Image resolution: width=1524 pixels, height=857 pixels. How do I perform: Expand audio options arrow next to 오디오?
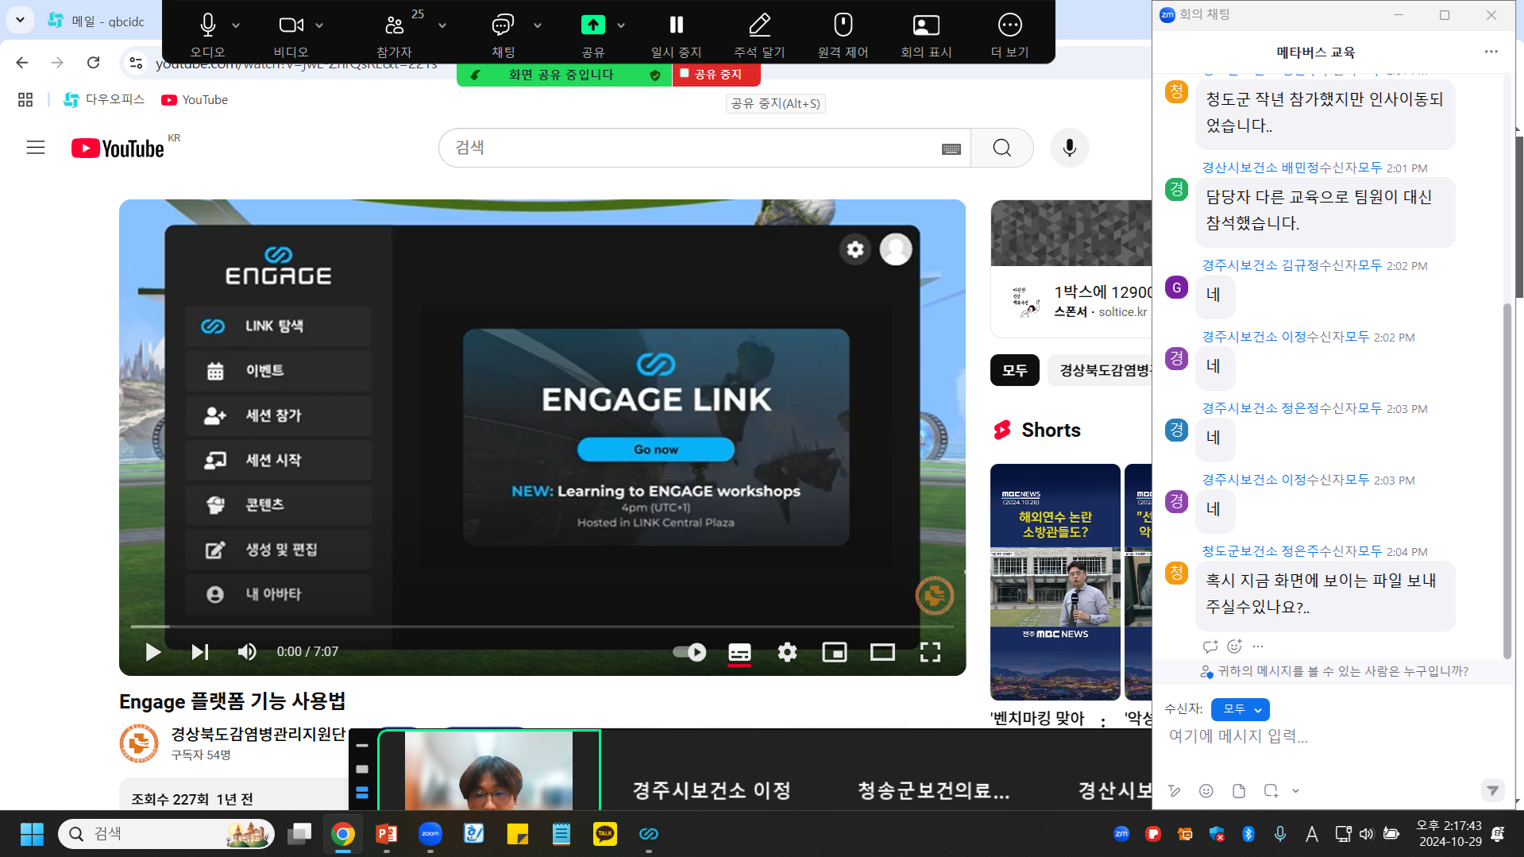click(236, 25)
